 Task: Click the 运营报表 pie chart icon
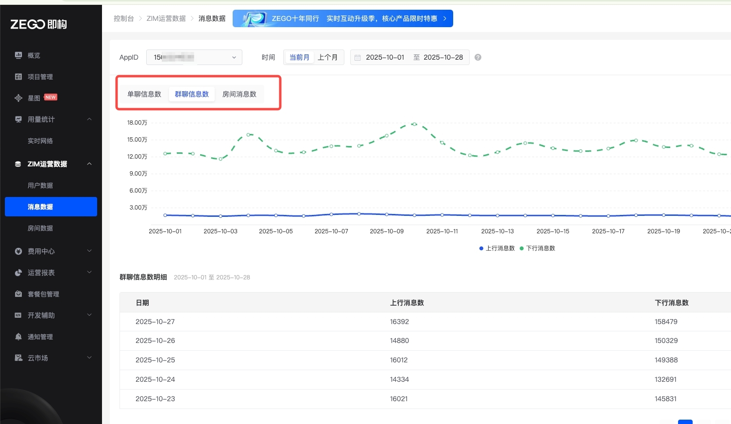click(x=18, y=273)
